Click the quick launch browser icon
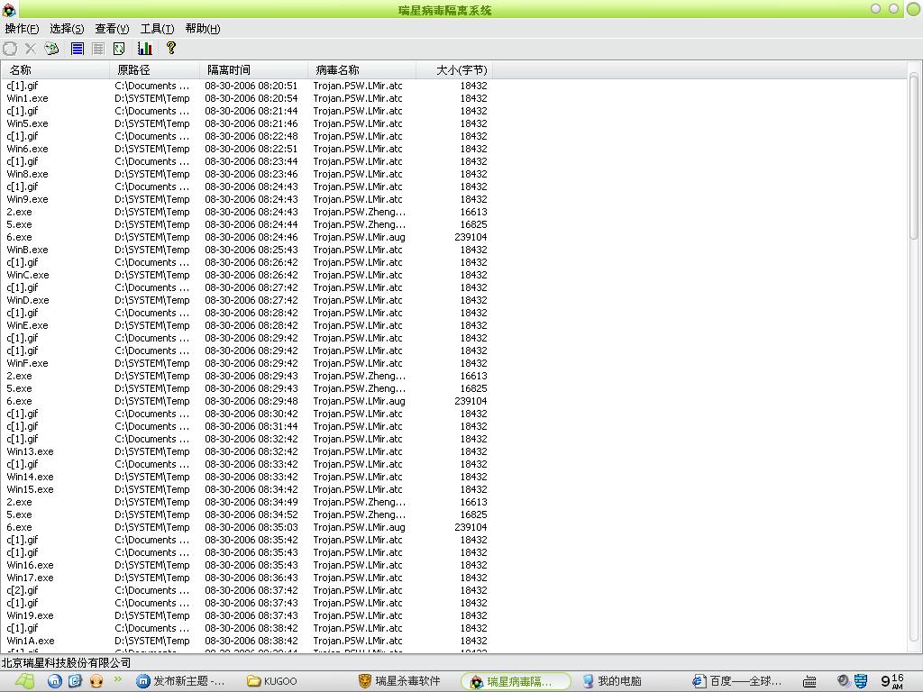Image resolution: width=923 pixels, height=692 pixels. point(76,681)
